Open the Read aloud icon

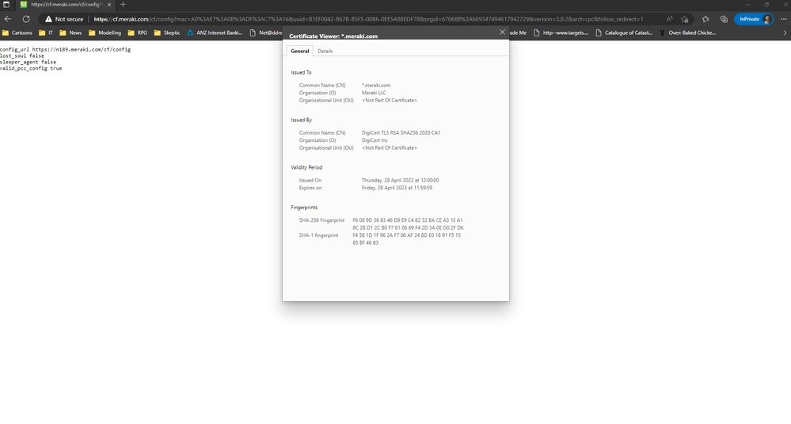point(669,19)
